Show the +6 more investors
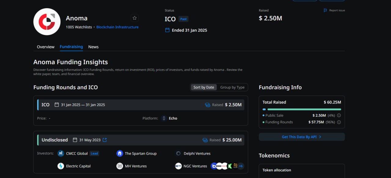 coord(241,166)
